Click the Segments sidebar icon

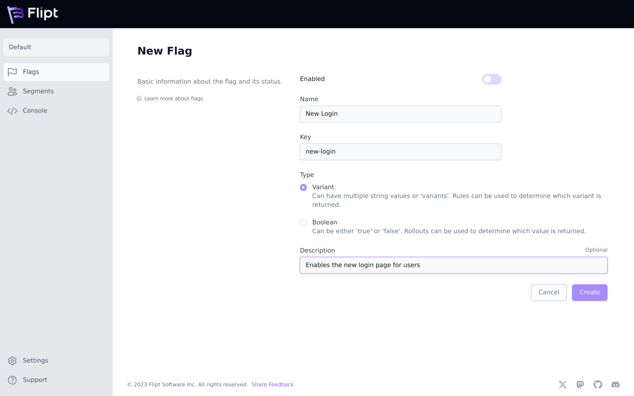point(12,91)
